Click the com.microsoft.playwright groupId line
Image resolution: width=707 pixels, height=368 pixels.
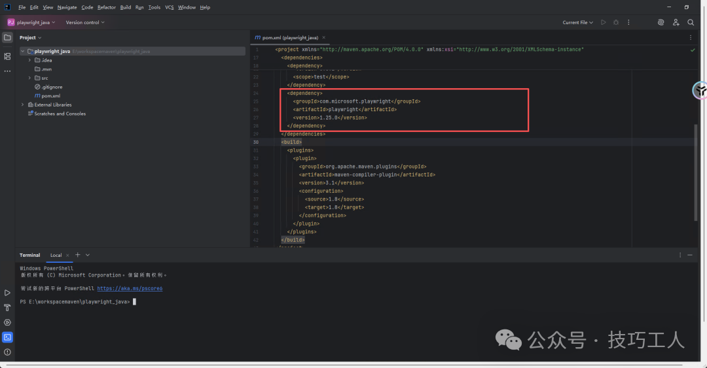point(357,101)
